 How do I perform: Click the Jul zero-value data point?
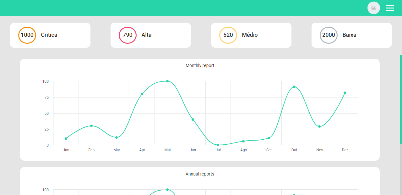tap(218, 145)
